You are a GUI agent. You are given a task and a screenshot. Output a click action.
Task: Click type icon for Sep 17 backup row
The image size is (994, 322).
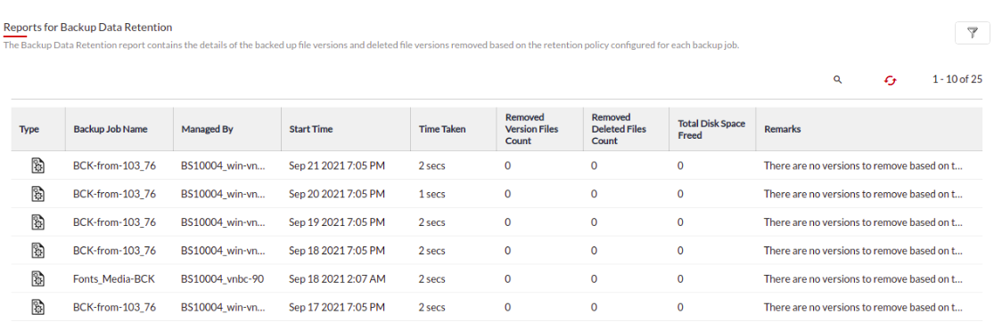tap(38, 307)
